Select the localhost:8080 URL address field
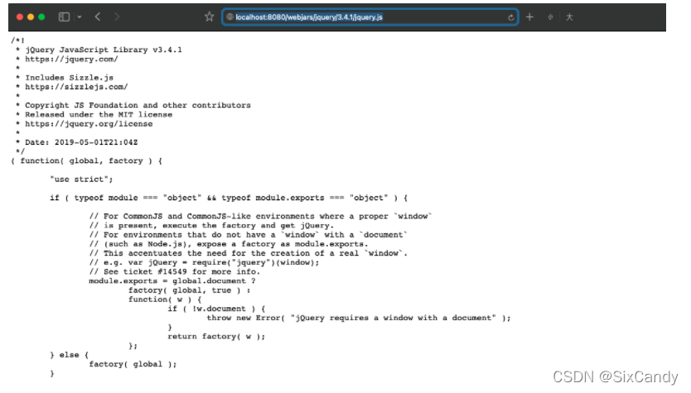The height and width of the screenshot is (393, 691). (x=370, y=17)
